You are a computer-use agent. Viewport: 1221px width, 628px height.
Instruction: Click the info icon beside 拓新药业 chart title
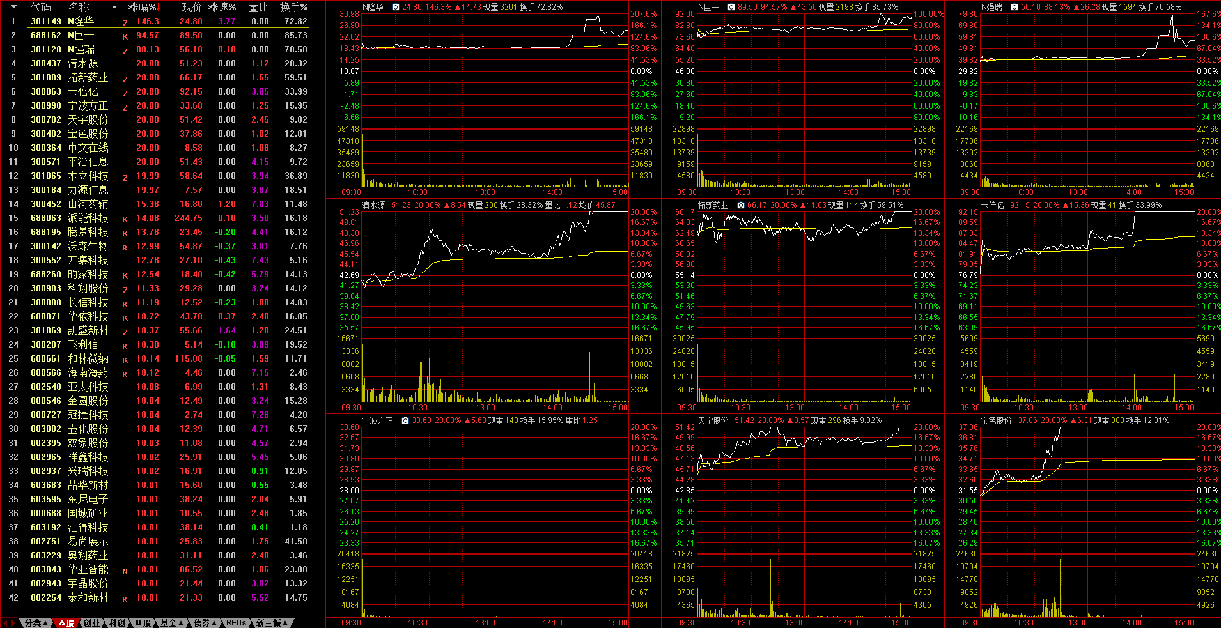coord(740,205)
